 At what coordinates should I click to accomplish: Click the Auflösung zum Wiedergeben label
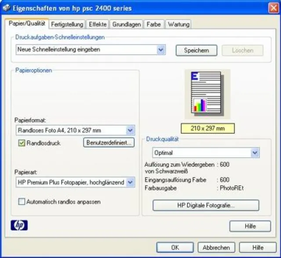click(180, 168)
